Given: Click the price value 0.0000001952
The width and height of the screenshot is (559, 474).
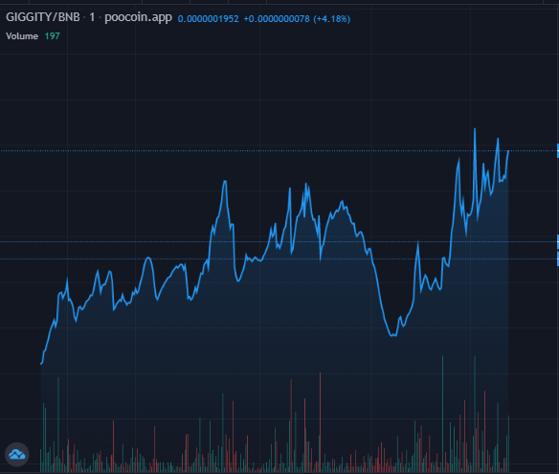Looking at the screenshot, I should click(209, 18).
